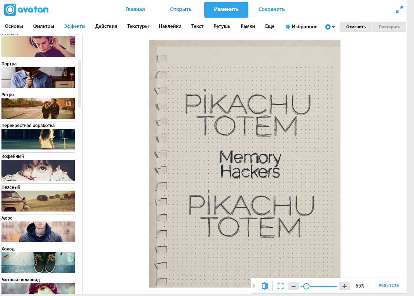The height and width of the screenshot is (296, 414).
Task: Open the Ретушь menu
Action: tap(222, 26)
